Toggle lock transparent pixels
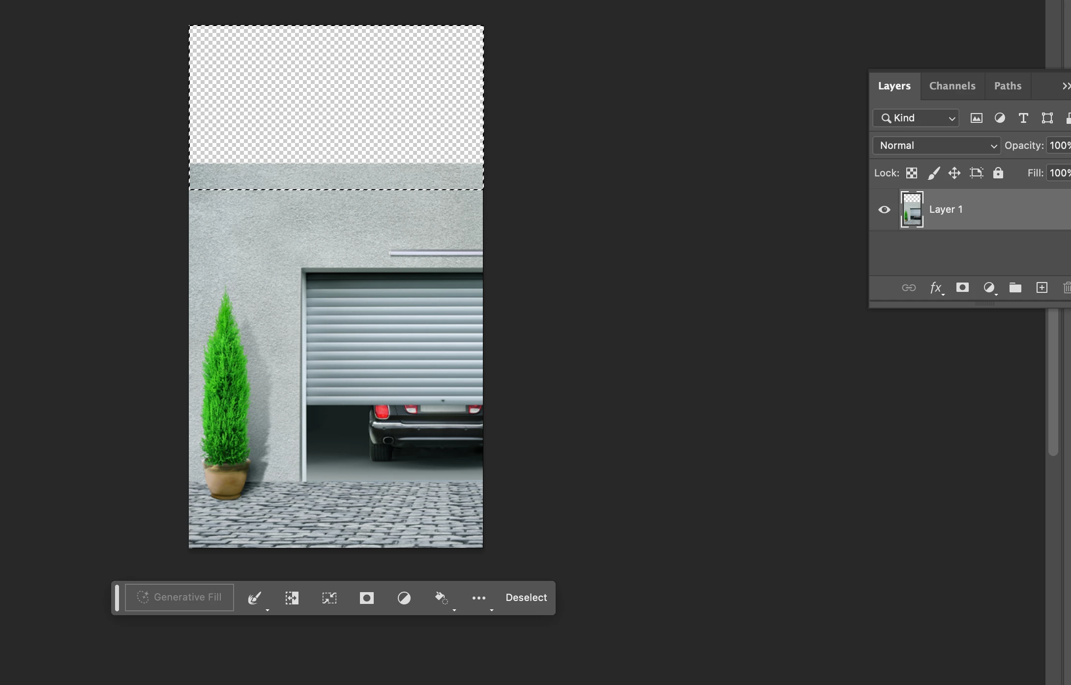The image size is (1071, 685). pos(912,173)
